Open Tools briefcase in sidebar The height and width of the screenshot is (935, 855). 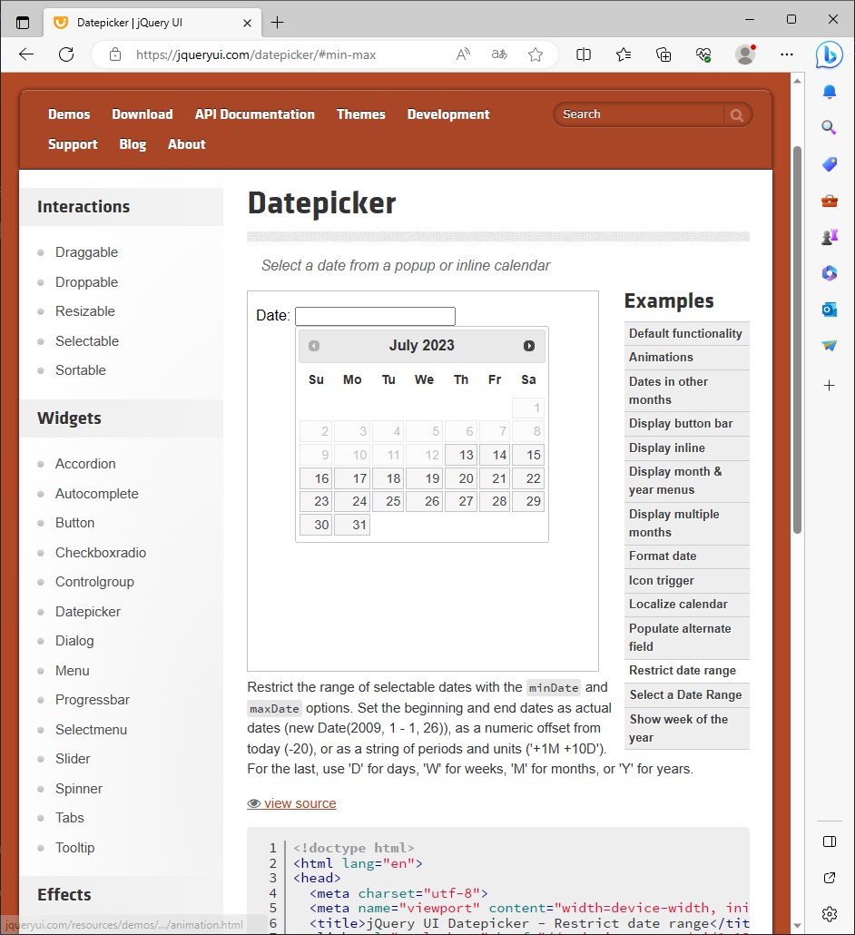[830, 201]
